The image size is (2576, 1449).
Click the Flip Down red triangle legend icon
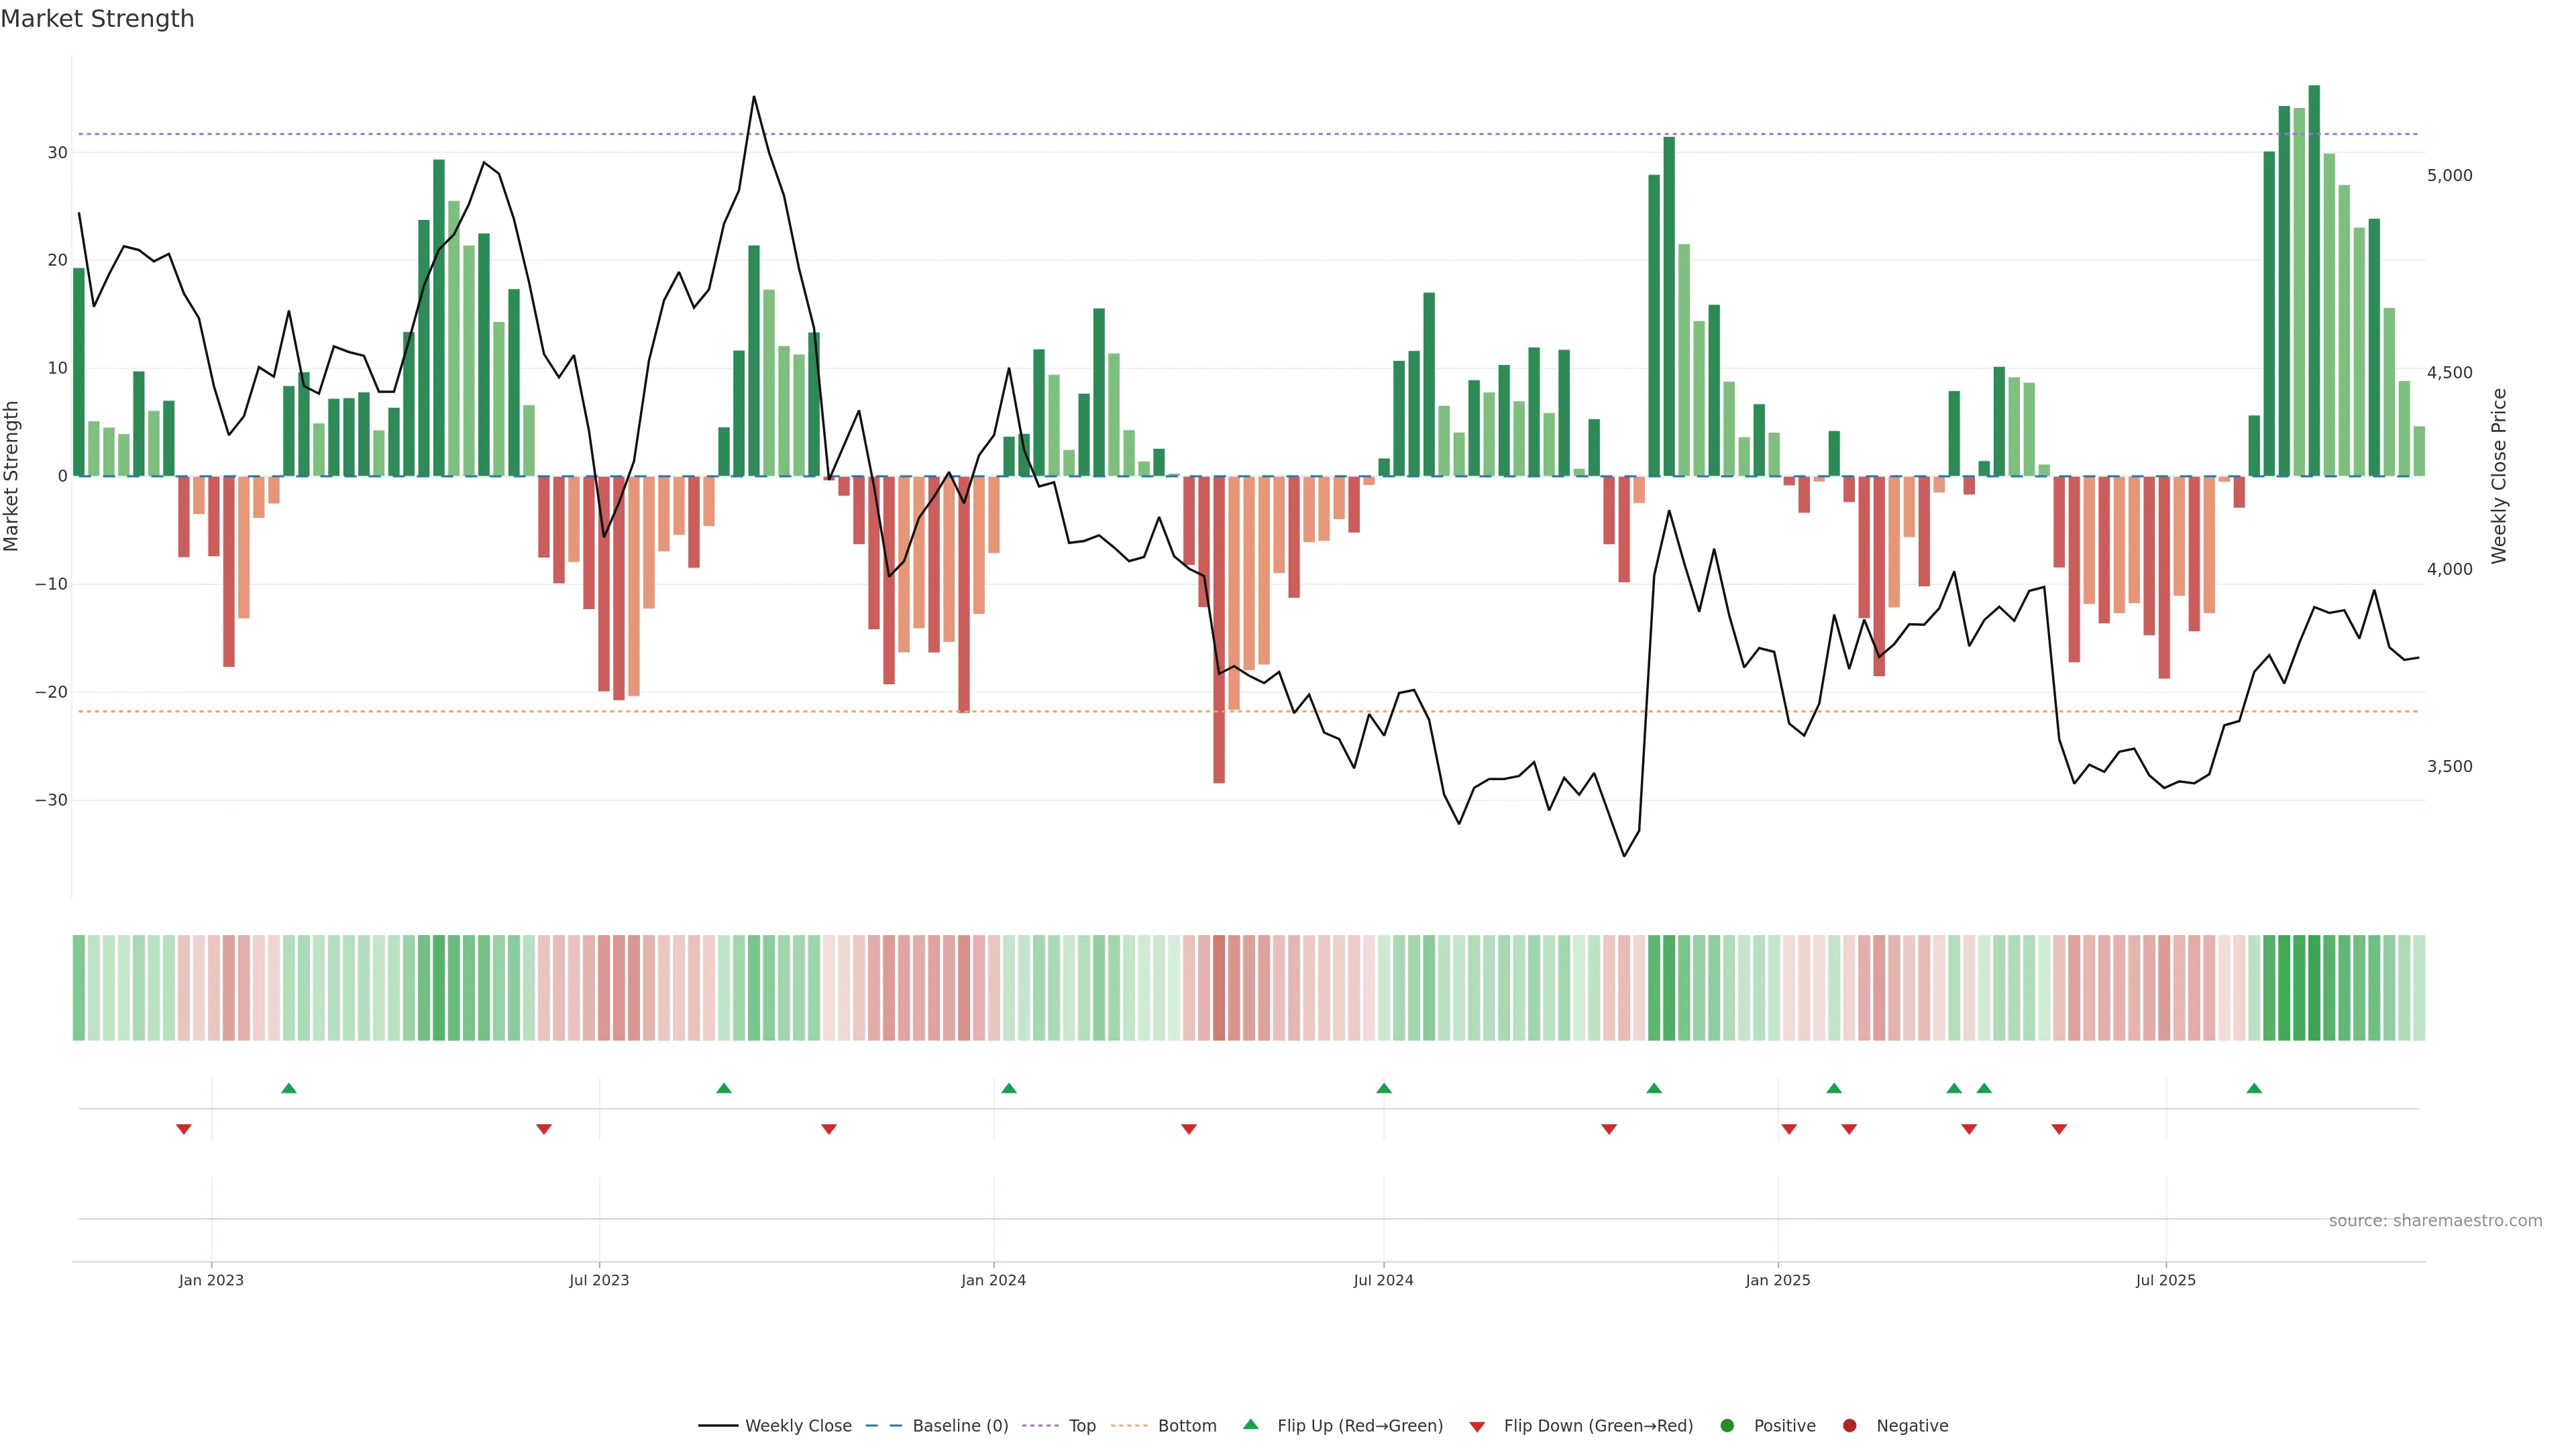[1477, 1426]
